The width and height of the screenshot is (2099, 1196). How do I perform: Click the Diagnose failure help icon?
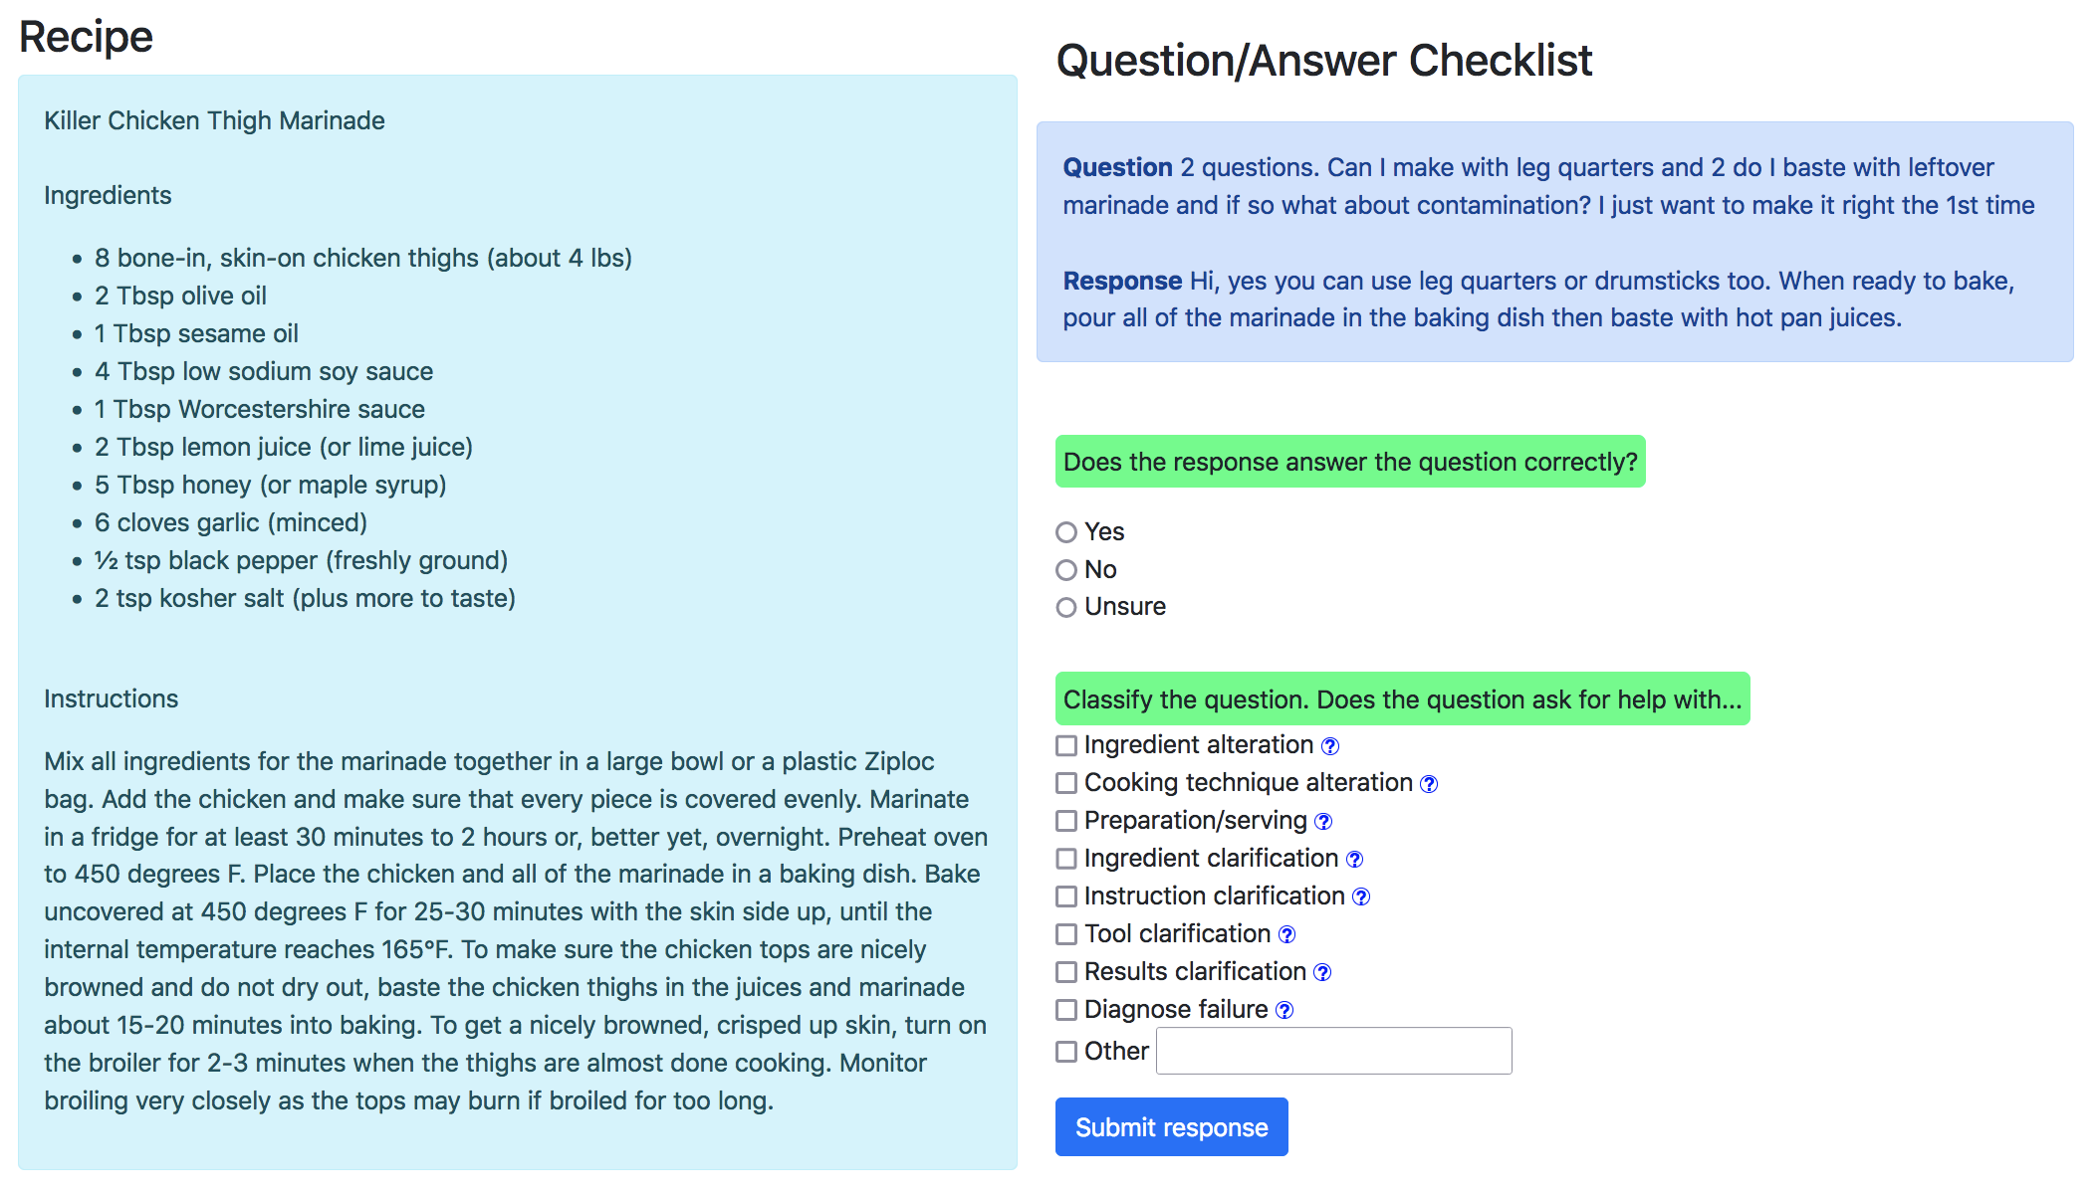(x=1284, y=1011)
